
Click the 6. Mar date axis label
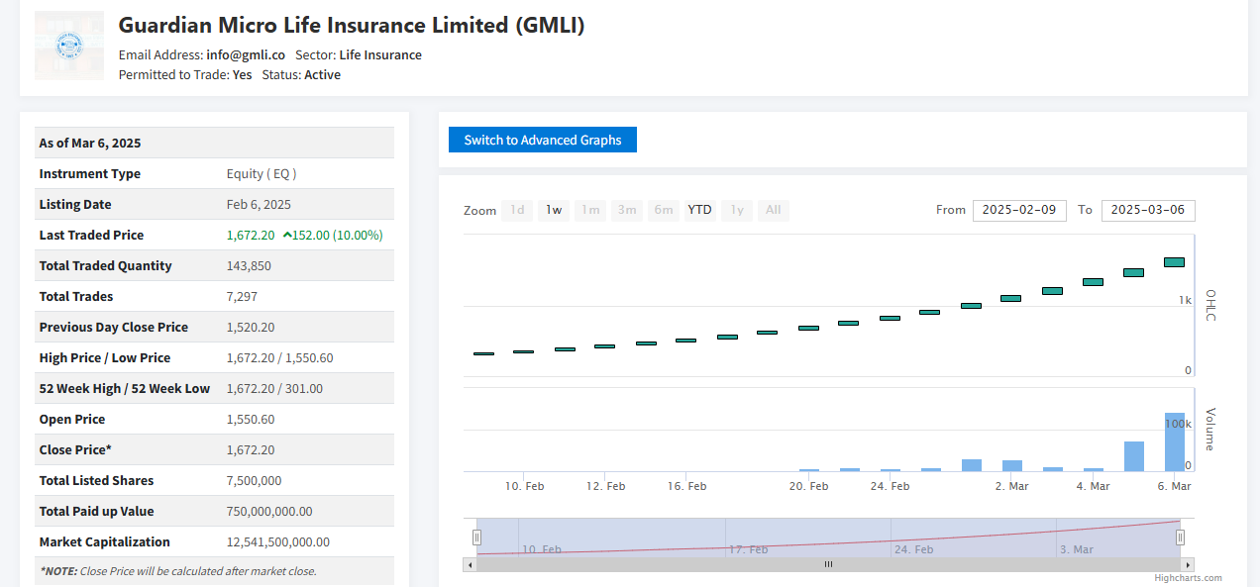pos(1174,486)
